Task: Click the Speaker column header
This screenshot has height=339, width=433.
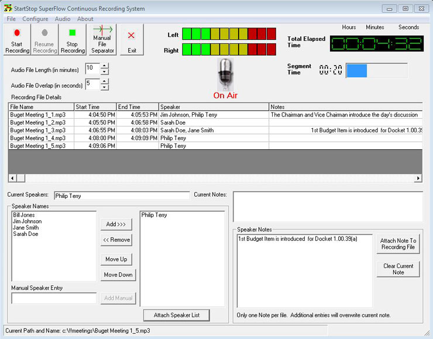Action: tap(214, 107)
